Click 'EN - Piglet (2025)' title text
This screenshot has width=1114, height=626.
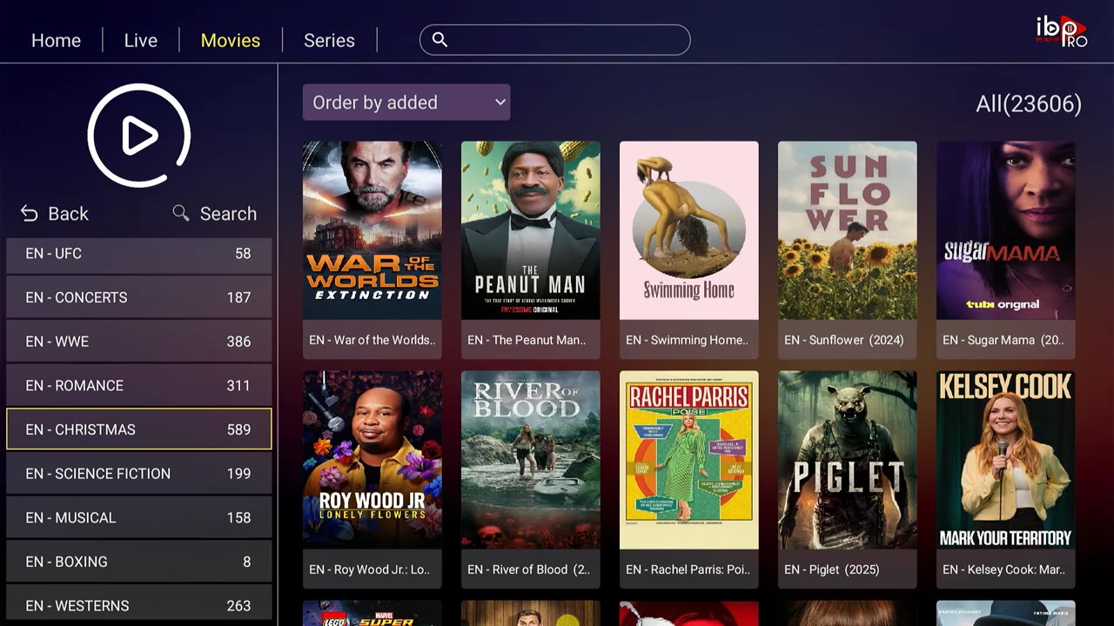[832, 569]
